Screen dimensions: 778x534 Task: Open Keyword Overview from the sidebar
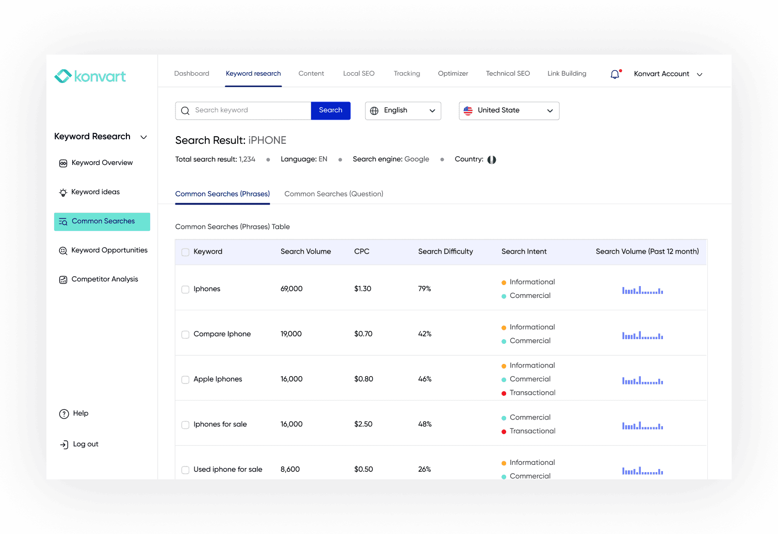click(102, 163)
